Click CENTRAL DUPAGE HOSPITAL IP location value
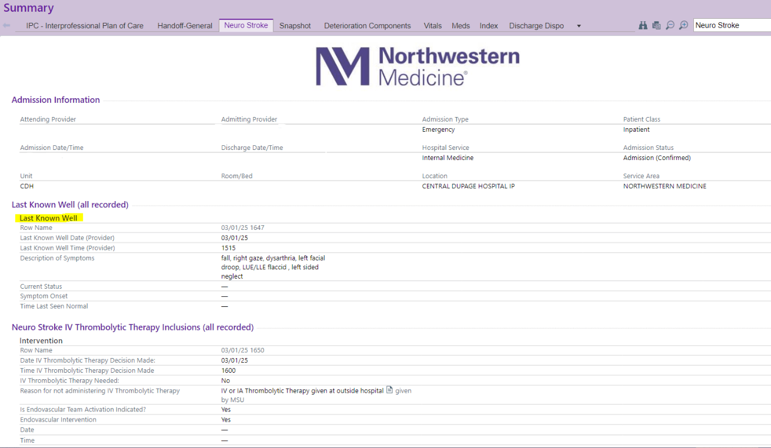771x448 pixels. [468, 186]
